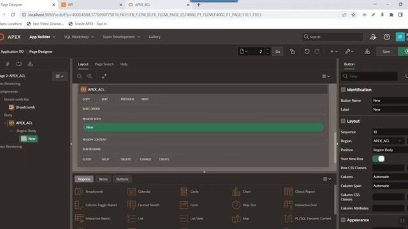Click the Button Name input field
Screen dimensions: 408x229
point(390,101)
